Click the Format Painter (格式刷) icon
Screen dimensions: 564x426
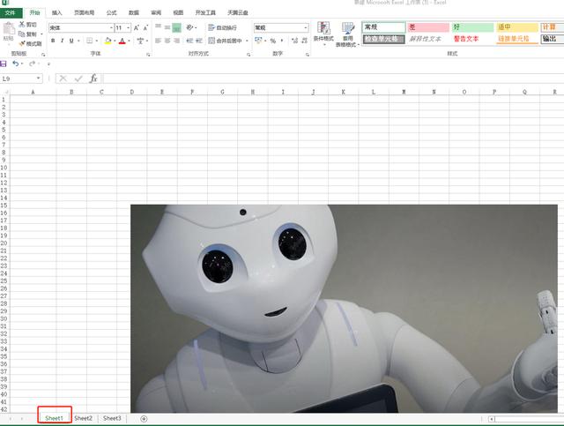pos(30,43)
